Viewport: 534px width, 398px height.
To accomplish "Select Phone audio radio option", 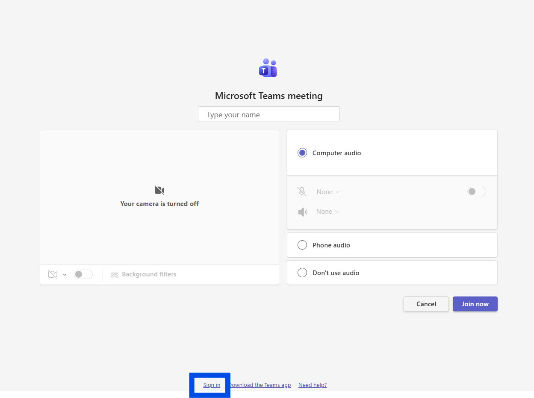I will coord(302,245).
